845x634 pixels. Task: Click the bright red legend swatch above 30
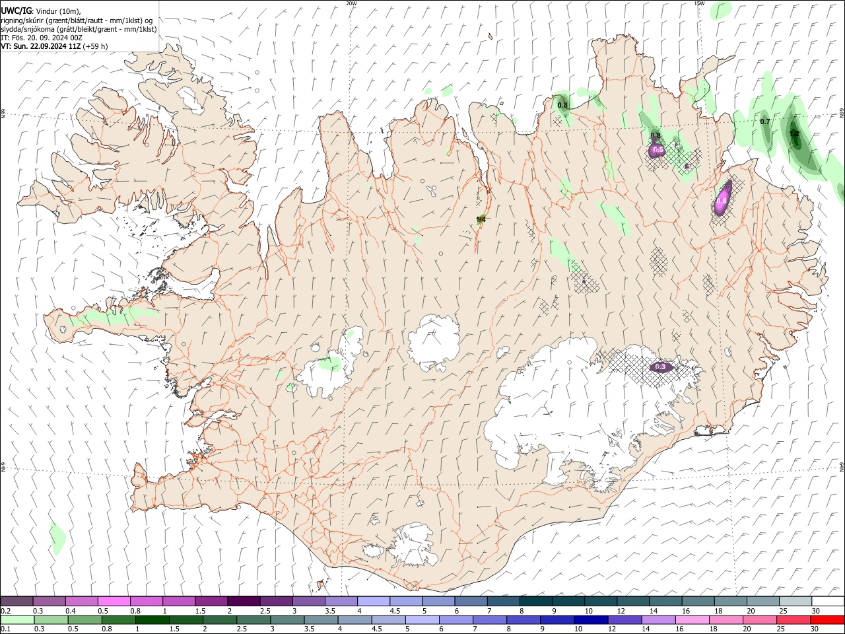[827, 620]
